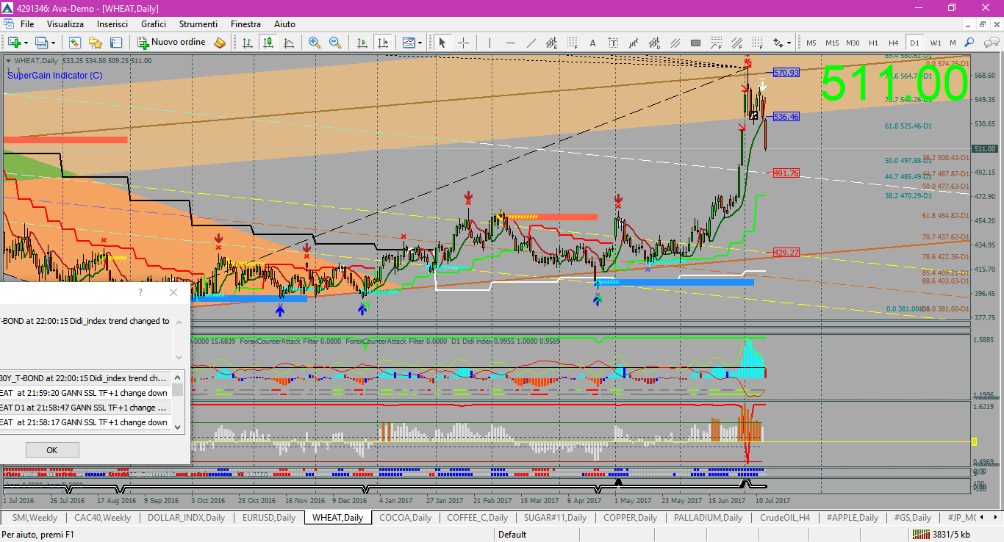The width and height of the screenshot is (1004, 542).
Task: Select the text label tool
Action: 613,43
